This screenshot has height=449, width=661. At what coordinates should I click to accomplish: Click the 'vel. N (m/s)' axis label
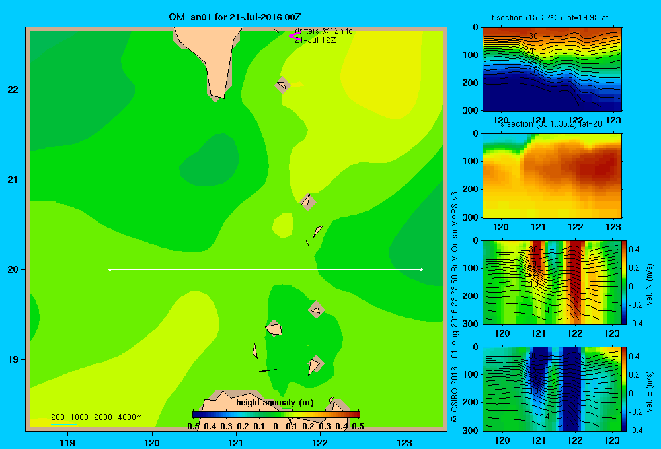649,285
